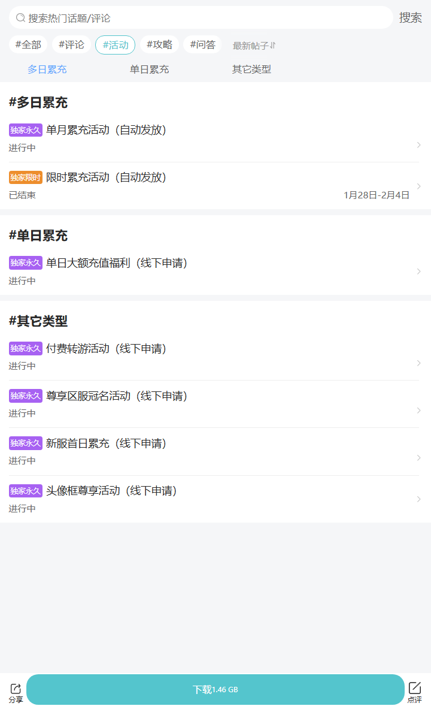
Task: Click the orange 独家限时 badge
Action: coord(26,177)
